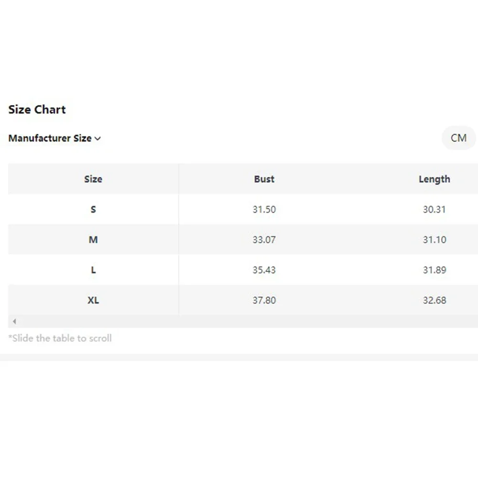The width and height of the screenshot is (478, 478).
Task: Click the Length column header
Action: coord(434,179)
